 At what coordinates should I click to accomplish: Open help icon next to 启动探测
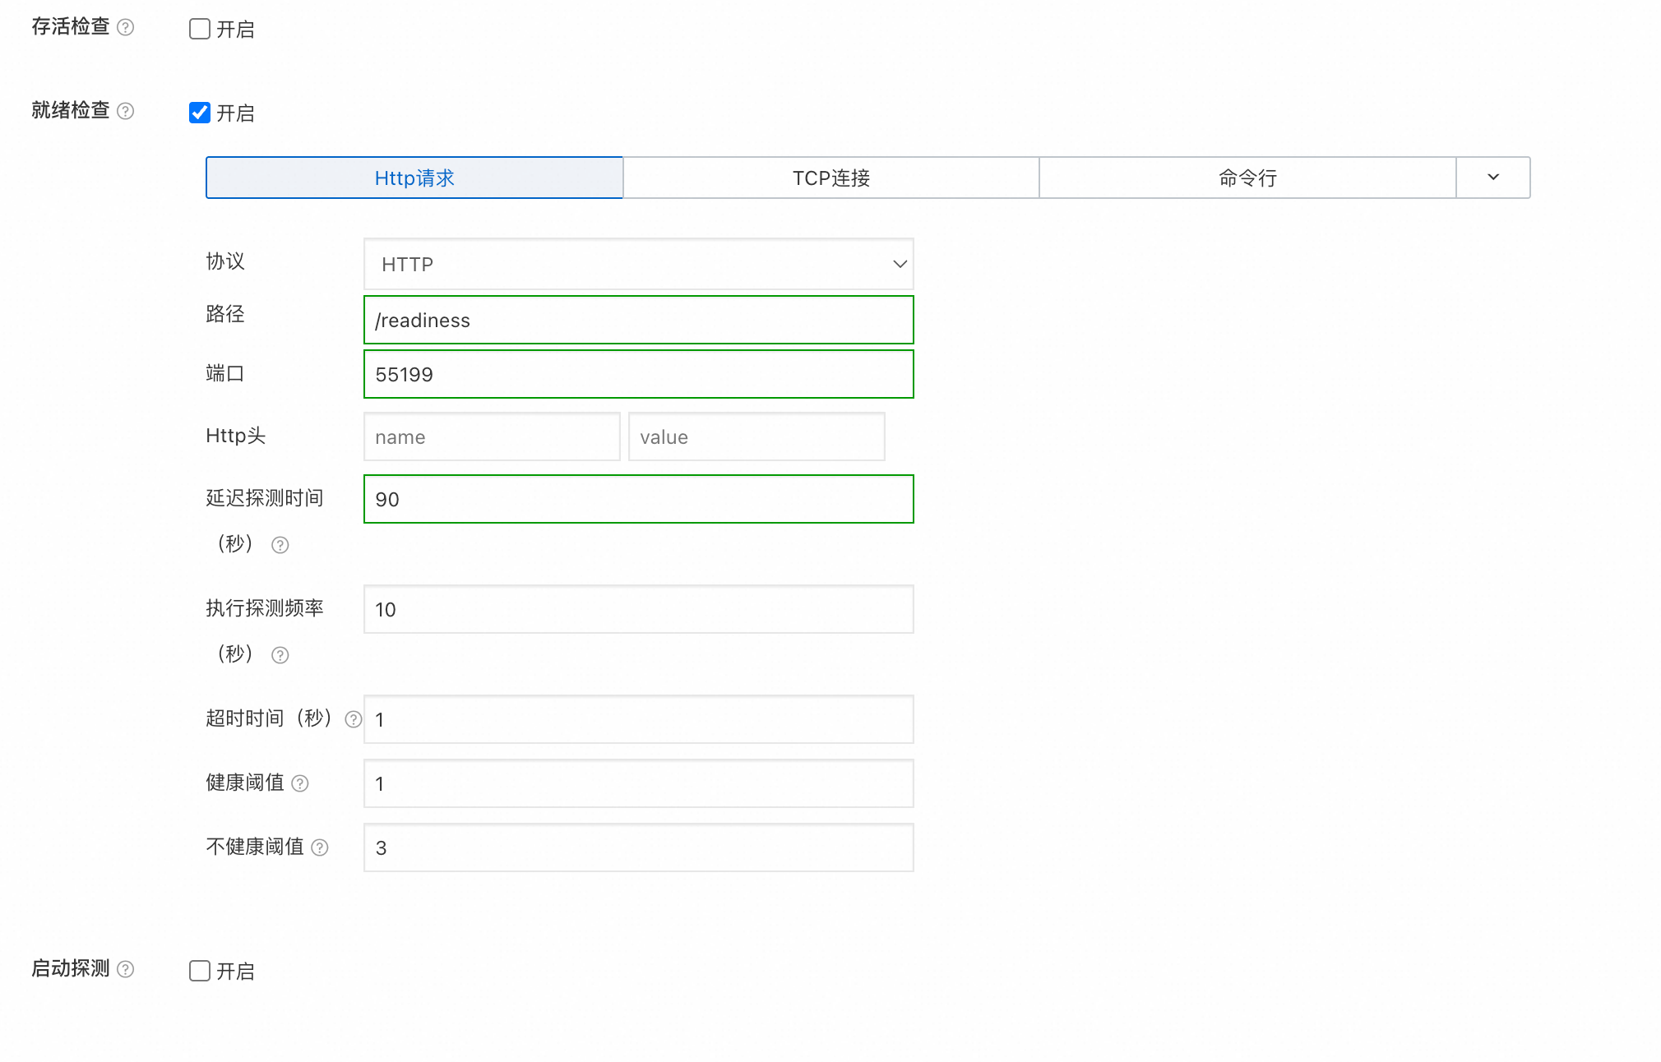pos(126,970)
